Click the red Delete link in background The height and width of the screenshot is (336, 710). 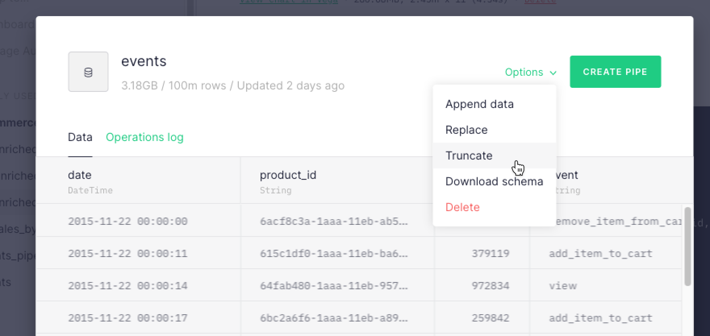[540, 2]
